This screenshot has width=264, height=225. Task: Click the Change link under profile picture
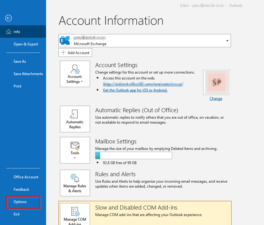click(x=216, y=98)
